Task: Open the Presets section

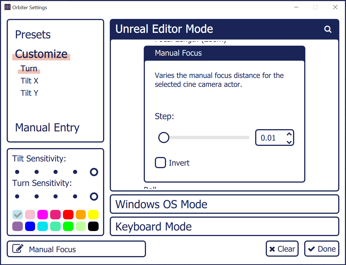Action: (33, 35)
